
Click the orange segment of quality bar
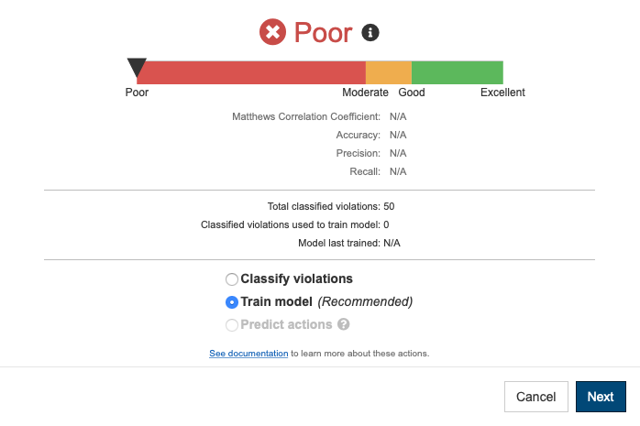click(x=389, y=72)
